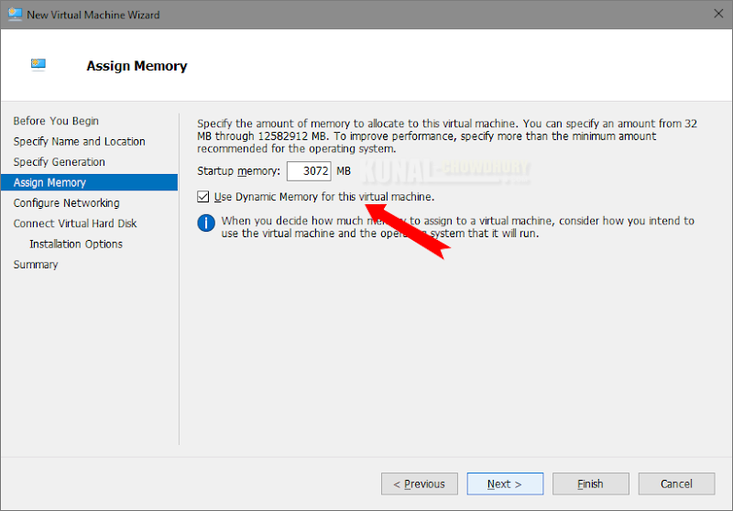733x511 pixels.
Task: Open Configure Networking step
Action: [x=66, y=203]
